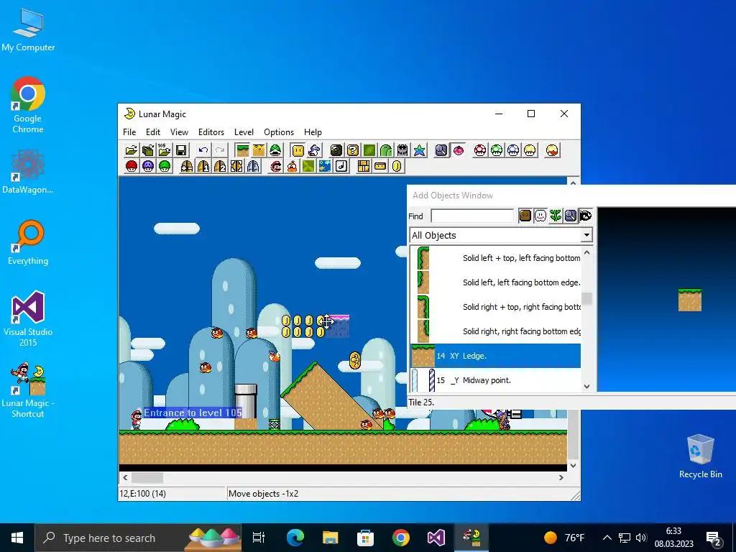The height and width of the screenshot is (552, 736).
Task: Open File Explorer from the taskbar
Action: (x=331, y=538)
